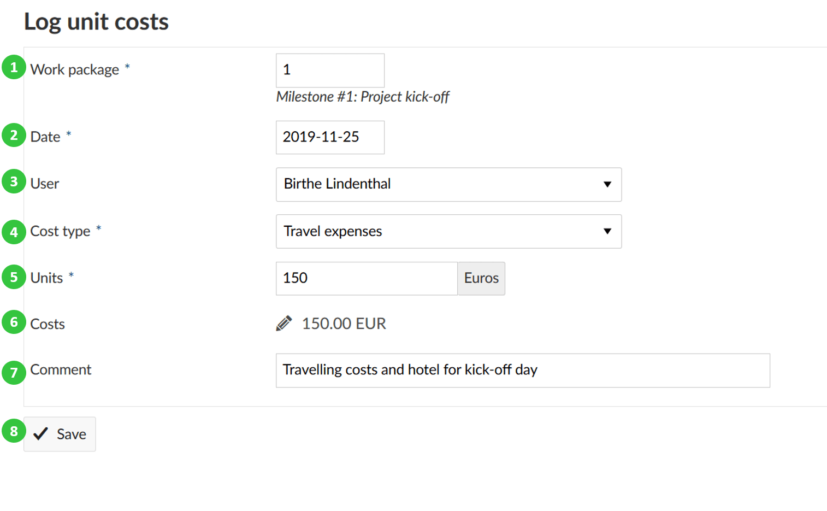This screenshot has width=827, height=511.
Task: Click the Comment field about travelling costs
Action: pyautogui.click(x=522, y=371)
